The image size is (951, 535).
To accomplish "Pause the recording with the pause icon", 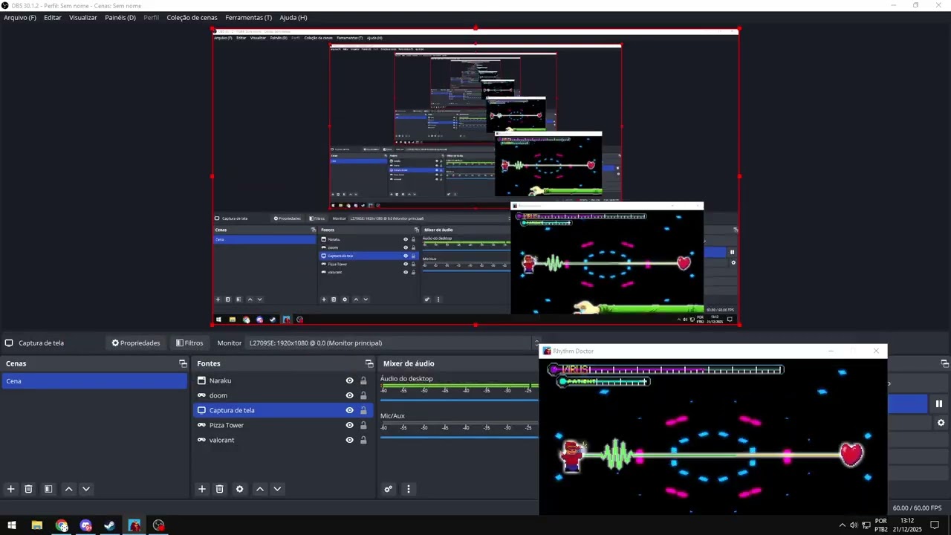I will point(939,404).
